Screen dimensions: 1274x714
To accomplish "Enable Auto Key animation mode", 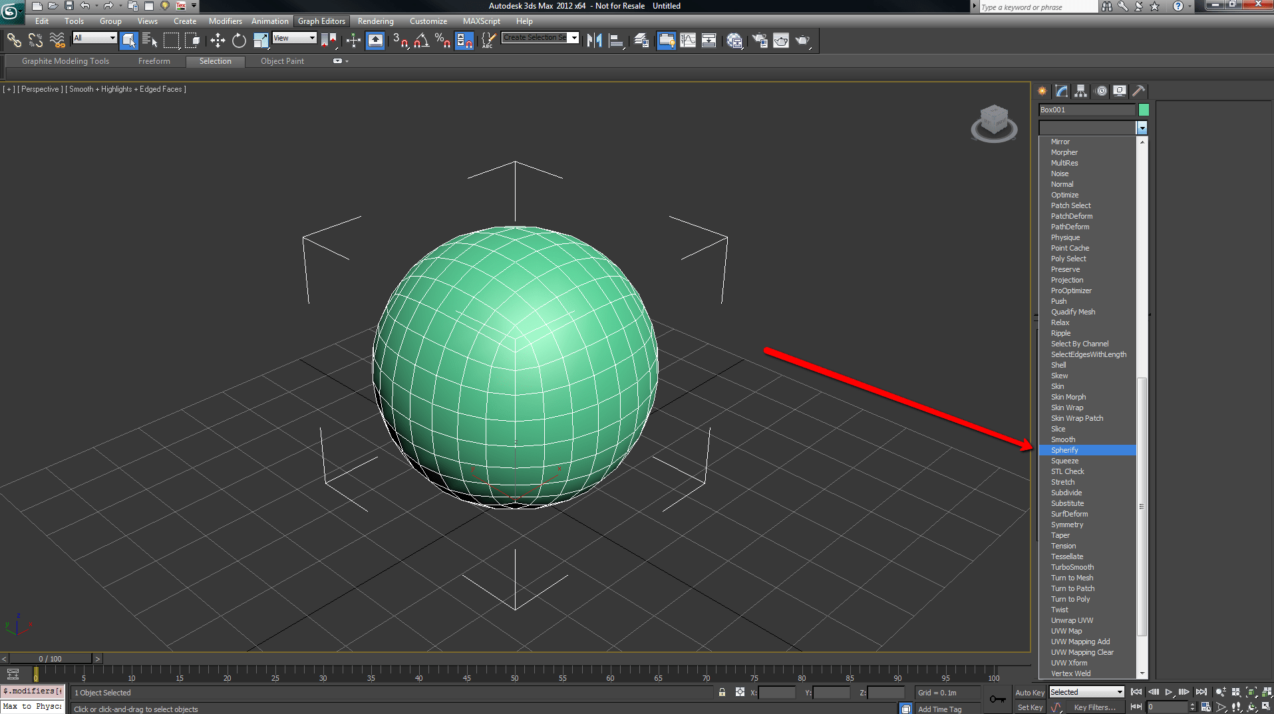I will (x=1029, y=692).
